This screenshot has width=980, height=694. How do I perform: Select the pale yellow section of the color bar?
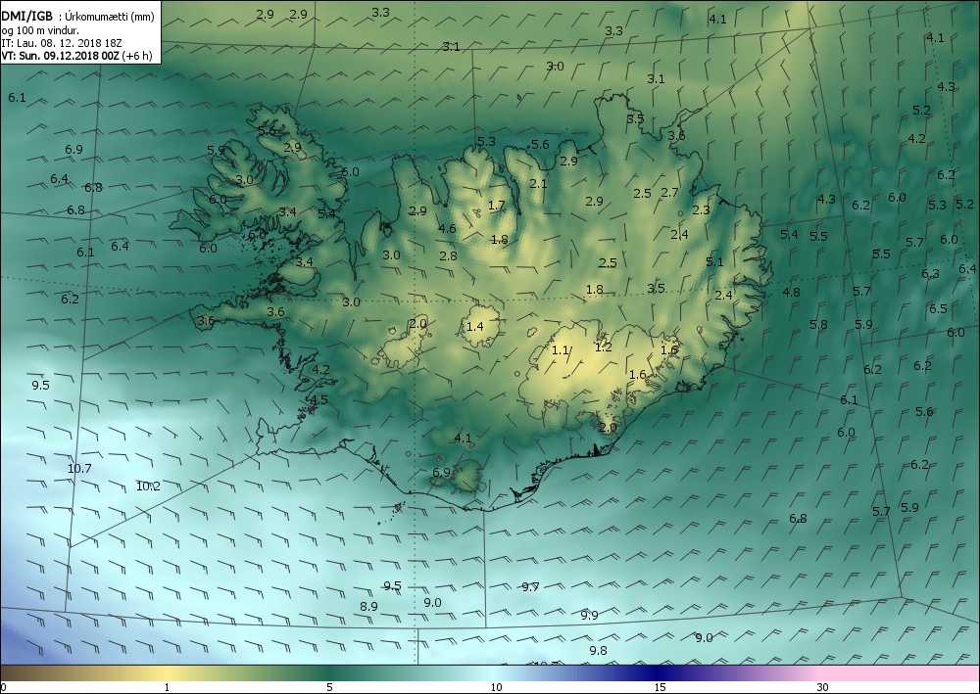coord(167,673)
